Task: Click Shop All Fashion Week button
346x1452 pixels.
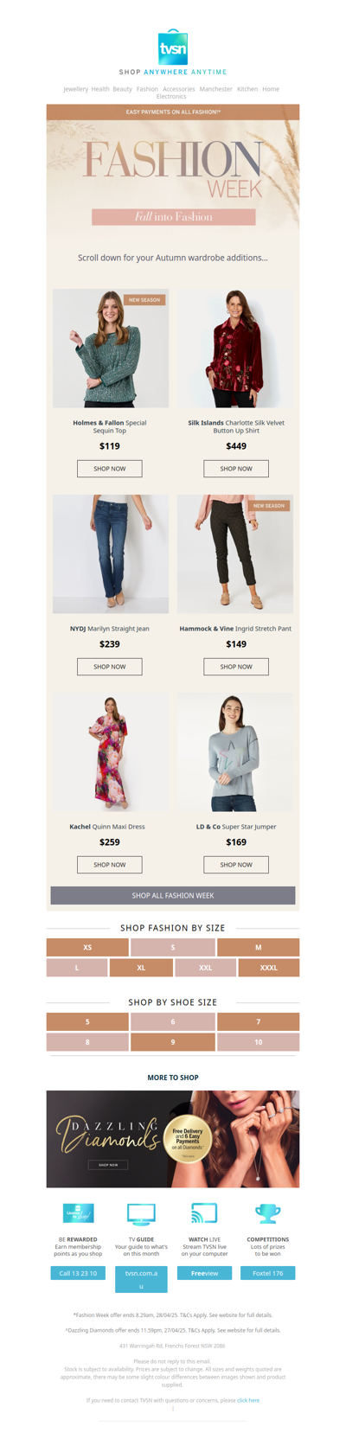Action: pos(173,896)
